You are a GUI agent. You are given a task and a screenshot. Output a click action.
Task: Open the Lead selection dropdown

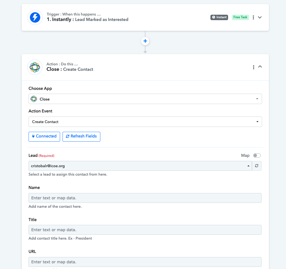tap(140, 166)
